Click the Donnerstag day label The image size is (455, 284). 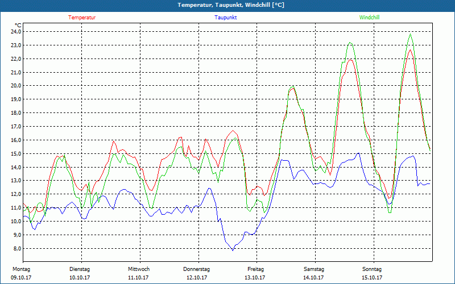click(196, 269)
